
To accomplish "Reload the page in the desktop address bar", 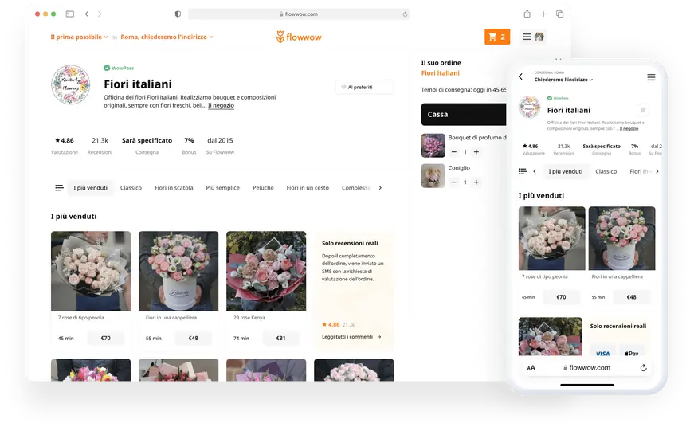I will coord(405,14).
